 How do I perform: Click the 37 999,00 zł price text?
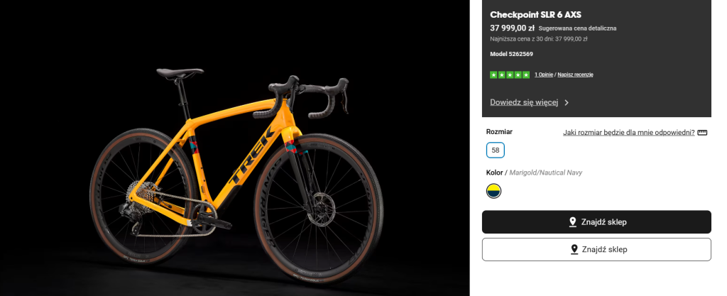(x=512, y=28)
